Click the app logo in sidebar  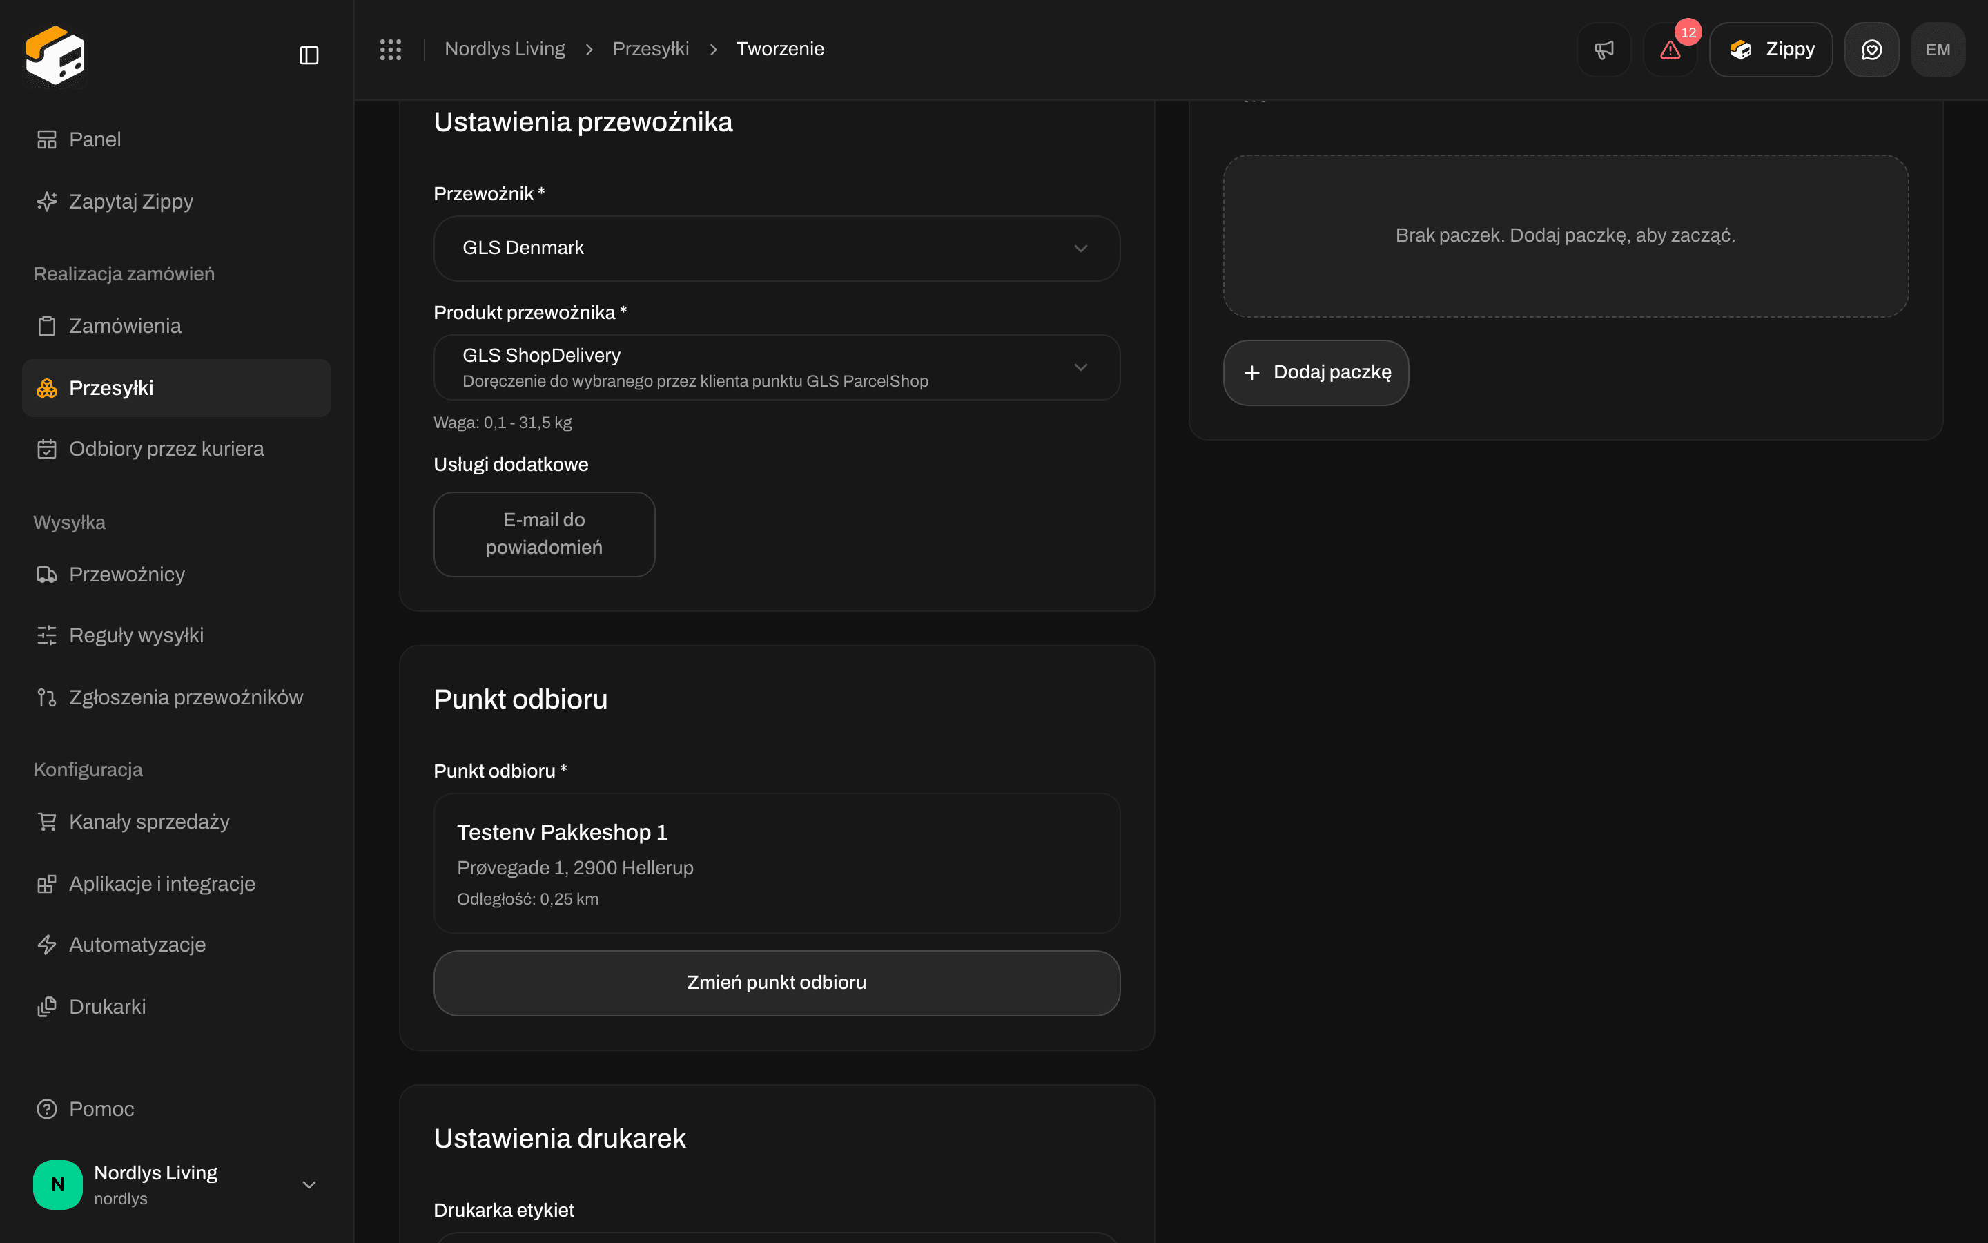click(x=55, y=55)
